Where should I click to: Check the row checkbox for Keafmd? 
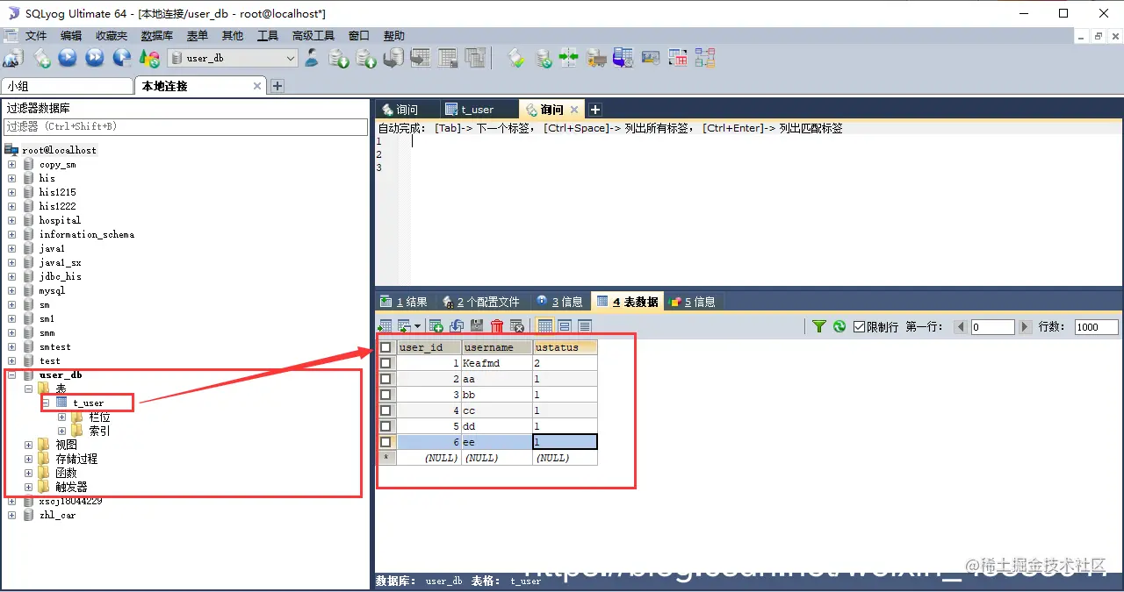(385, 363)
